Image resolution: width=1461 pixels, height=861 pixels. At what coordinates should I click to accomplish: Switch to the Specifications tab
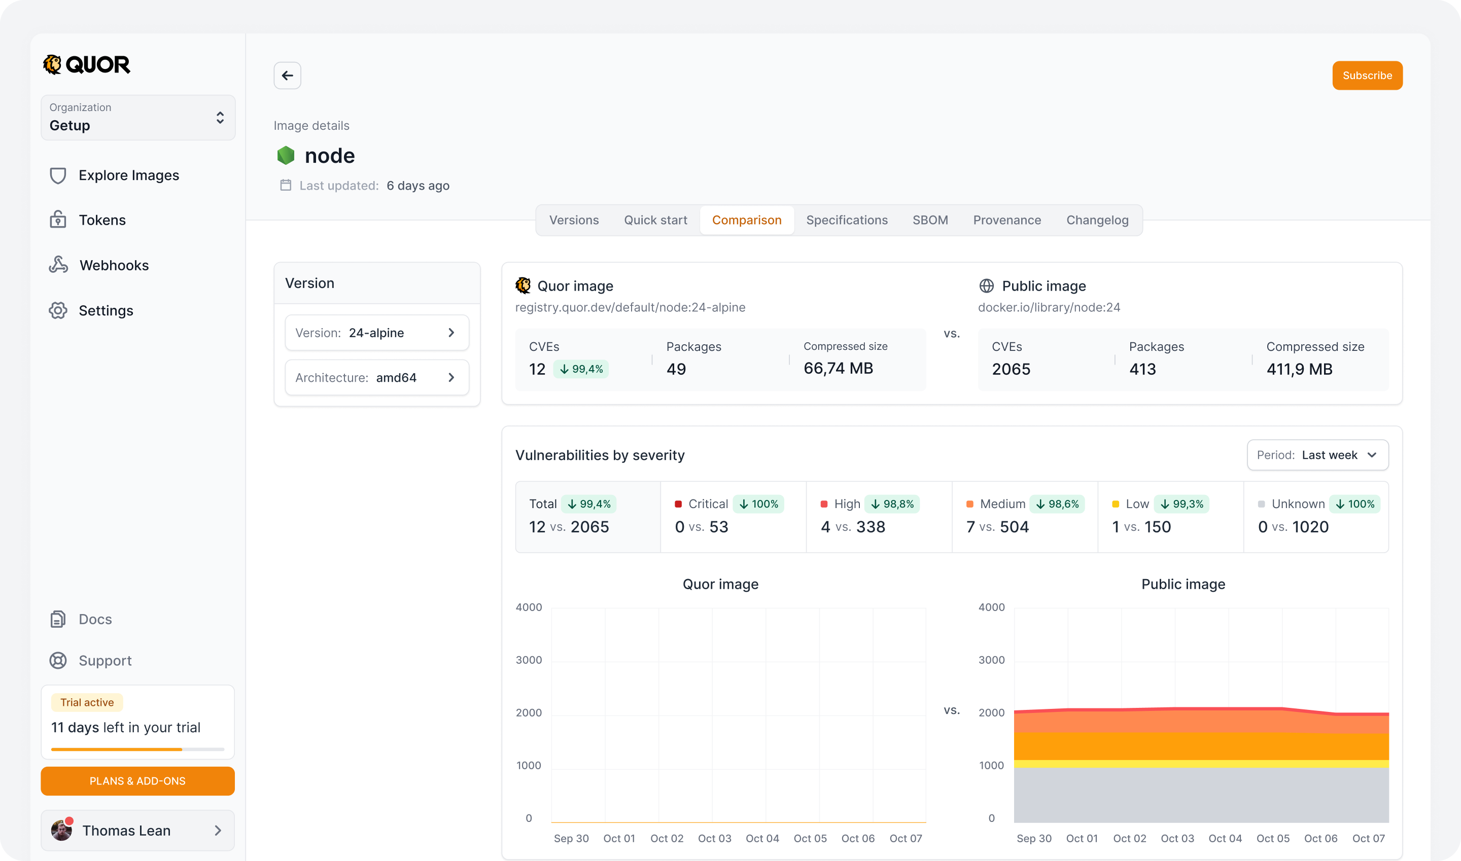(847, 220)
